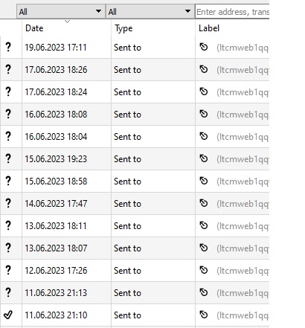The width and height of the screenshot is (305, 328).
Task: Open the first All date filter dropdown
Action: click(61, 11)
